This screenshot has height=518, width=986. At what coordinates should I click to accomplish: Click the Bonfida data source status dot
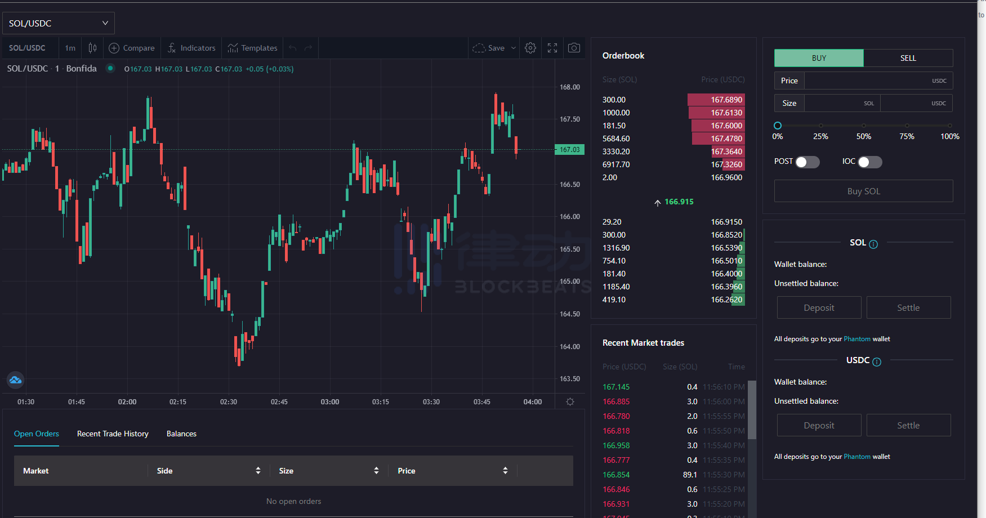tap(110, 68)
